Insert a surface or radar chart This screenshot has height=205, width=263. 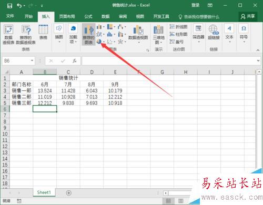point(120,42)
